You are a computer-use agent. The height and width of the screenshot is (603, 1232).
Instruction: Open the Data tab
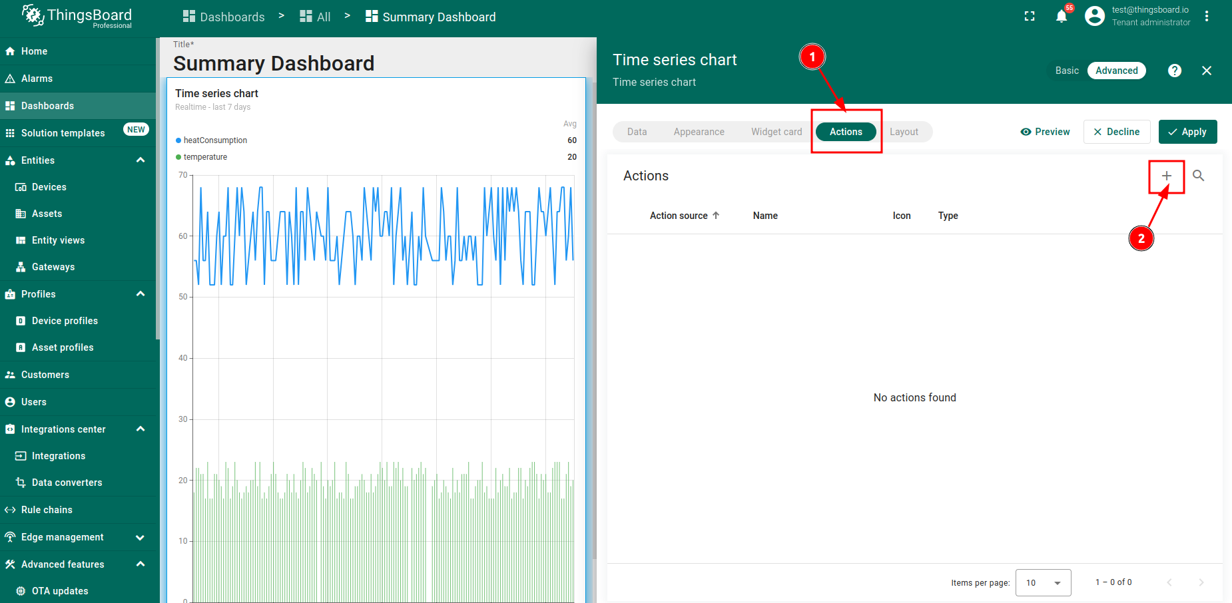click(637, 132)
